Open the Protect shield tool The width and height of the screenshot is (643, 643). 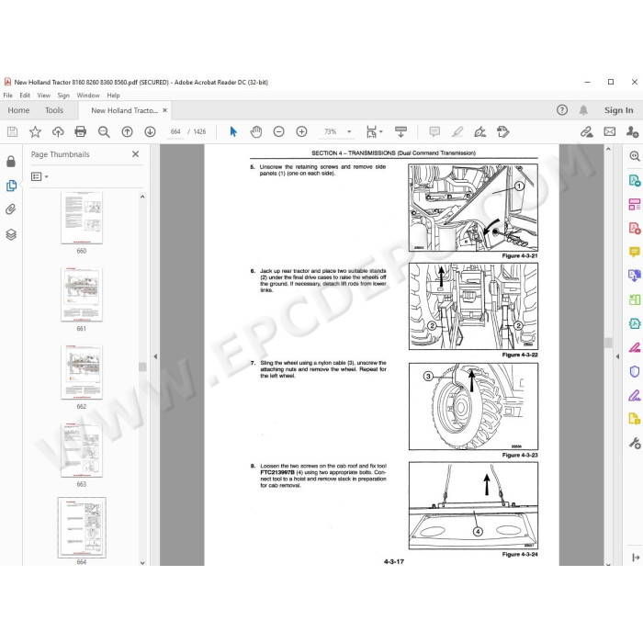click(635, 371)
